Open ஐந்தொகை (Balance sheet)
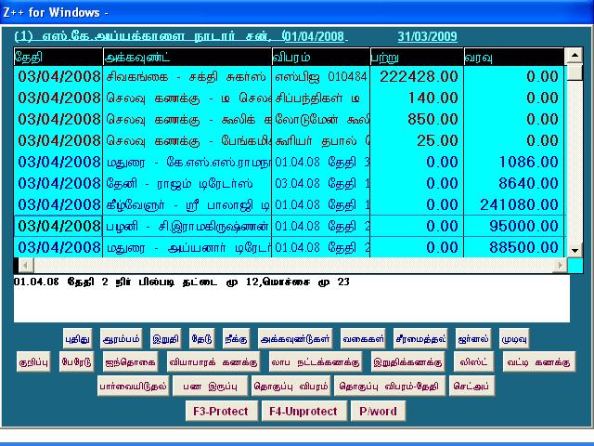 click(x=130, y=361)
